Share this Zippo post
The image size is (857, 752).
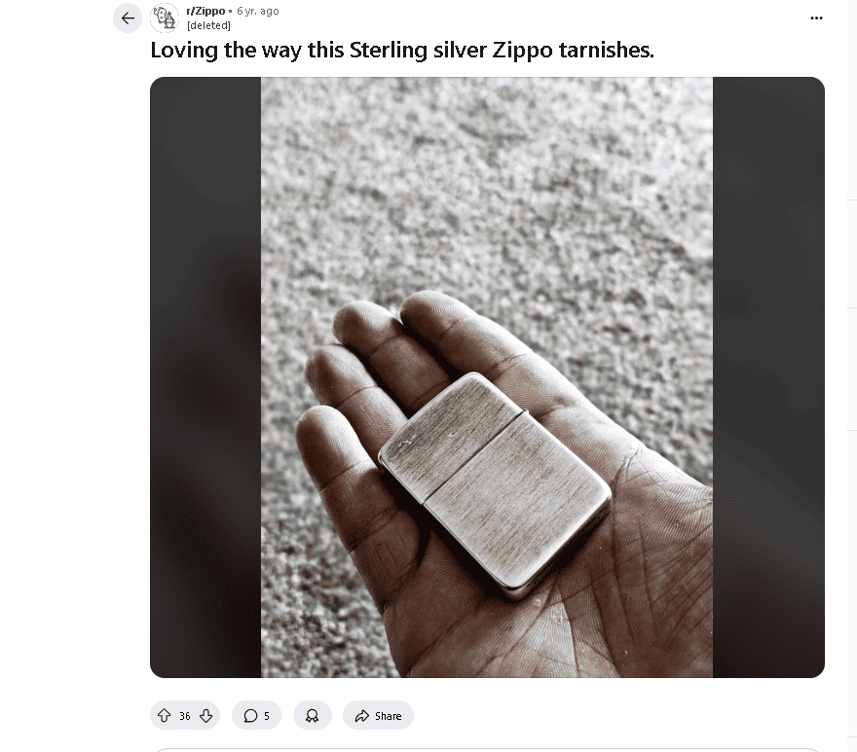coord(378,715)
